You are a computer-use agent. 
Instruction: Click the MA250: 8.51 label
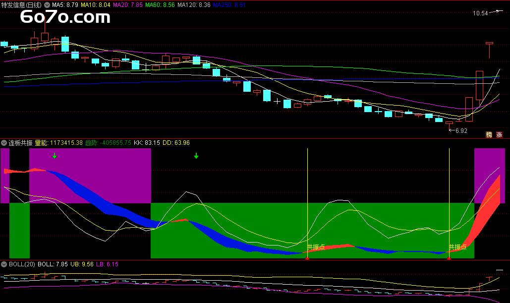(229, 5)
